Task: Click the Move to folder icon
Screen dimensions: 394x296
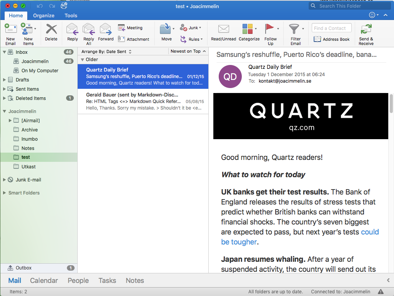Action: 165,29
